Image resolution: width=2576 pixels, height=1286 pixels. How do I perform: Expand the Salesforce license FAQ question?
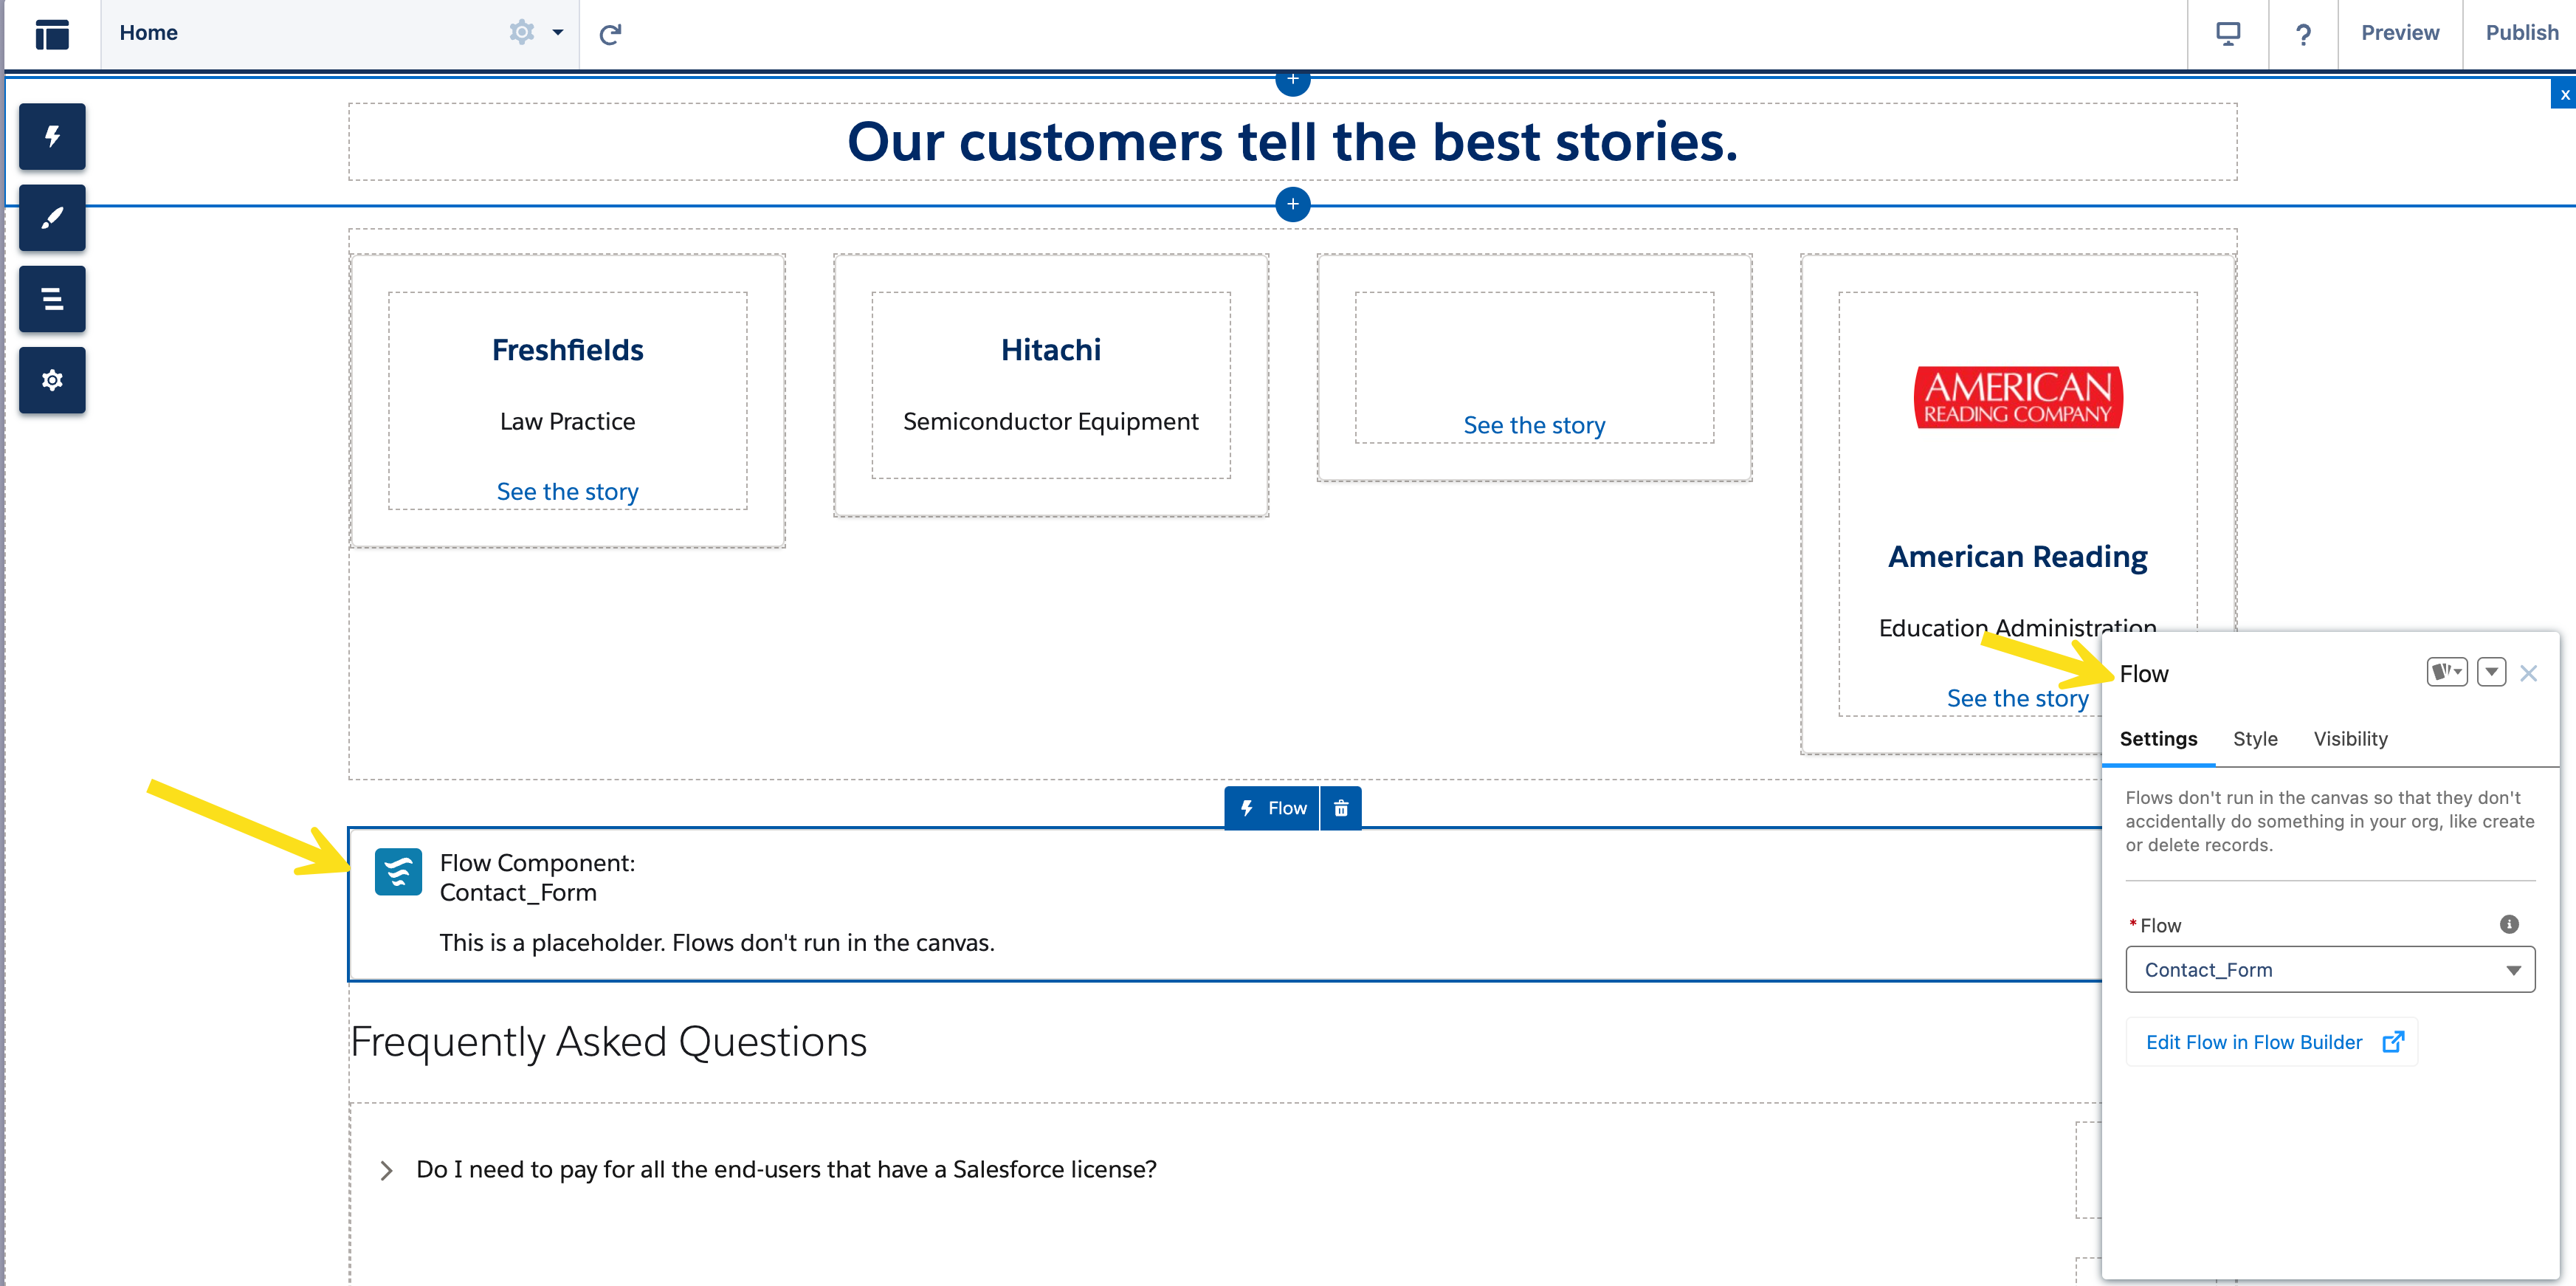point(386,1170)
